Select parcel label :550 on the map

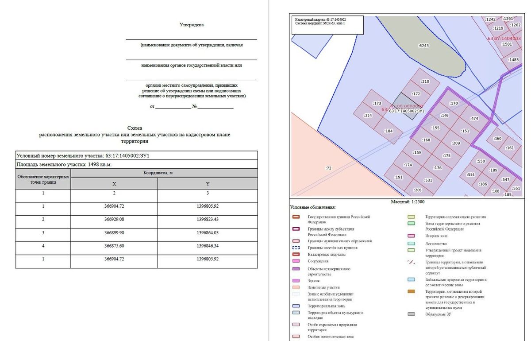(x=481, y=161)
